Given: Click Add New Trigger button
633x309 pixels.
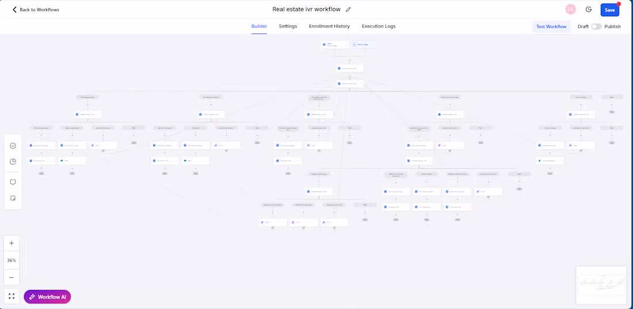Looking at the screenshot, I should click(x=364, y=44).
